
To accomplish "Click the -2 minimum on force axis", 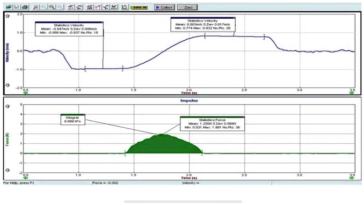I will coord(21,173).
